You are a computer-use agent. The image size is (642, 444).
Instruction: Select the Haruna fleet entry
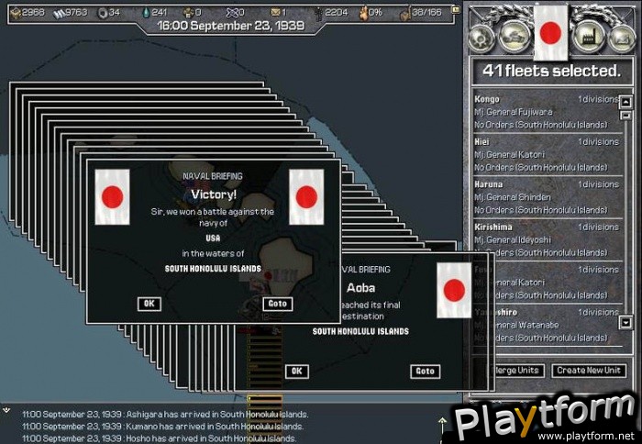click(547, 197)
